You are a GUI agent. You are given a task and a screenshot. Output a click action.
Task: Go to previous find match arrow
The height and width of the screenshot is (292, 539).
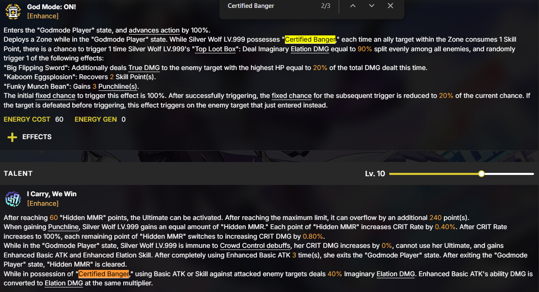coord(353,6)
